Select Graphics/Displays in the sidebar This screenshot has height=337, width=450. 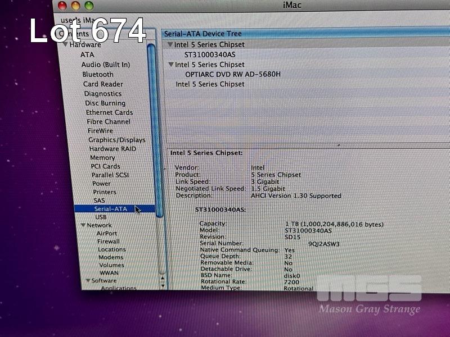116,140
